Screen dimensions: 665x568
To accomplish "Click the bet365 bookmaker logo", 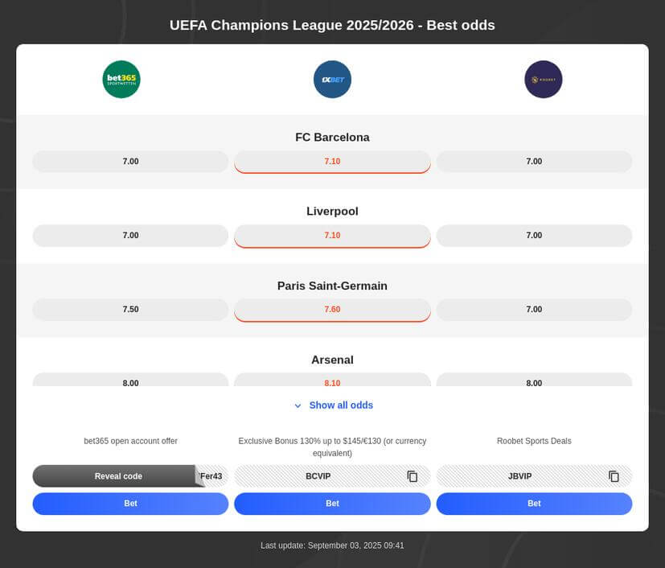I will click(121, 80).
